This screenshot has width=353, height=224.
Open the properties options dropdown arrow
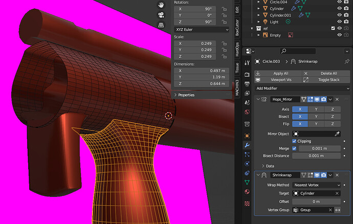click(347, 51)
